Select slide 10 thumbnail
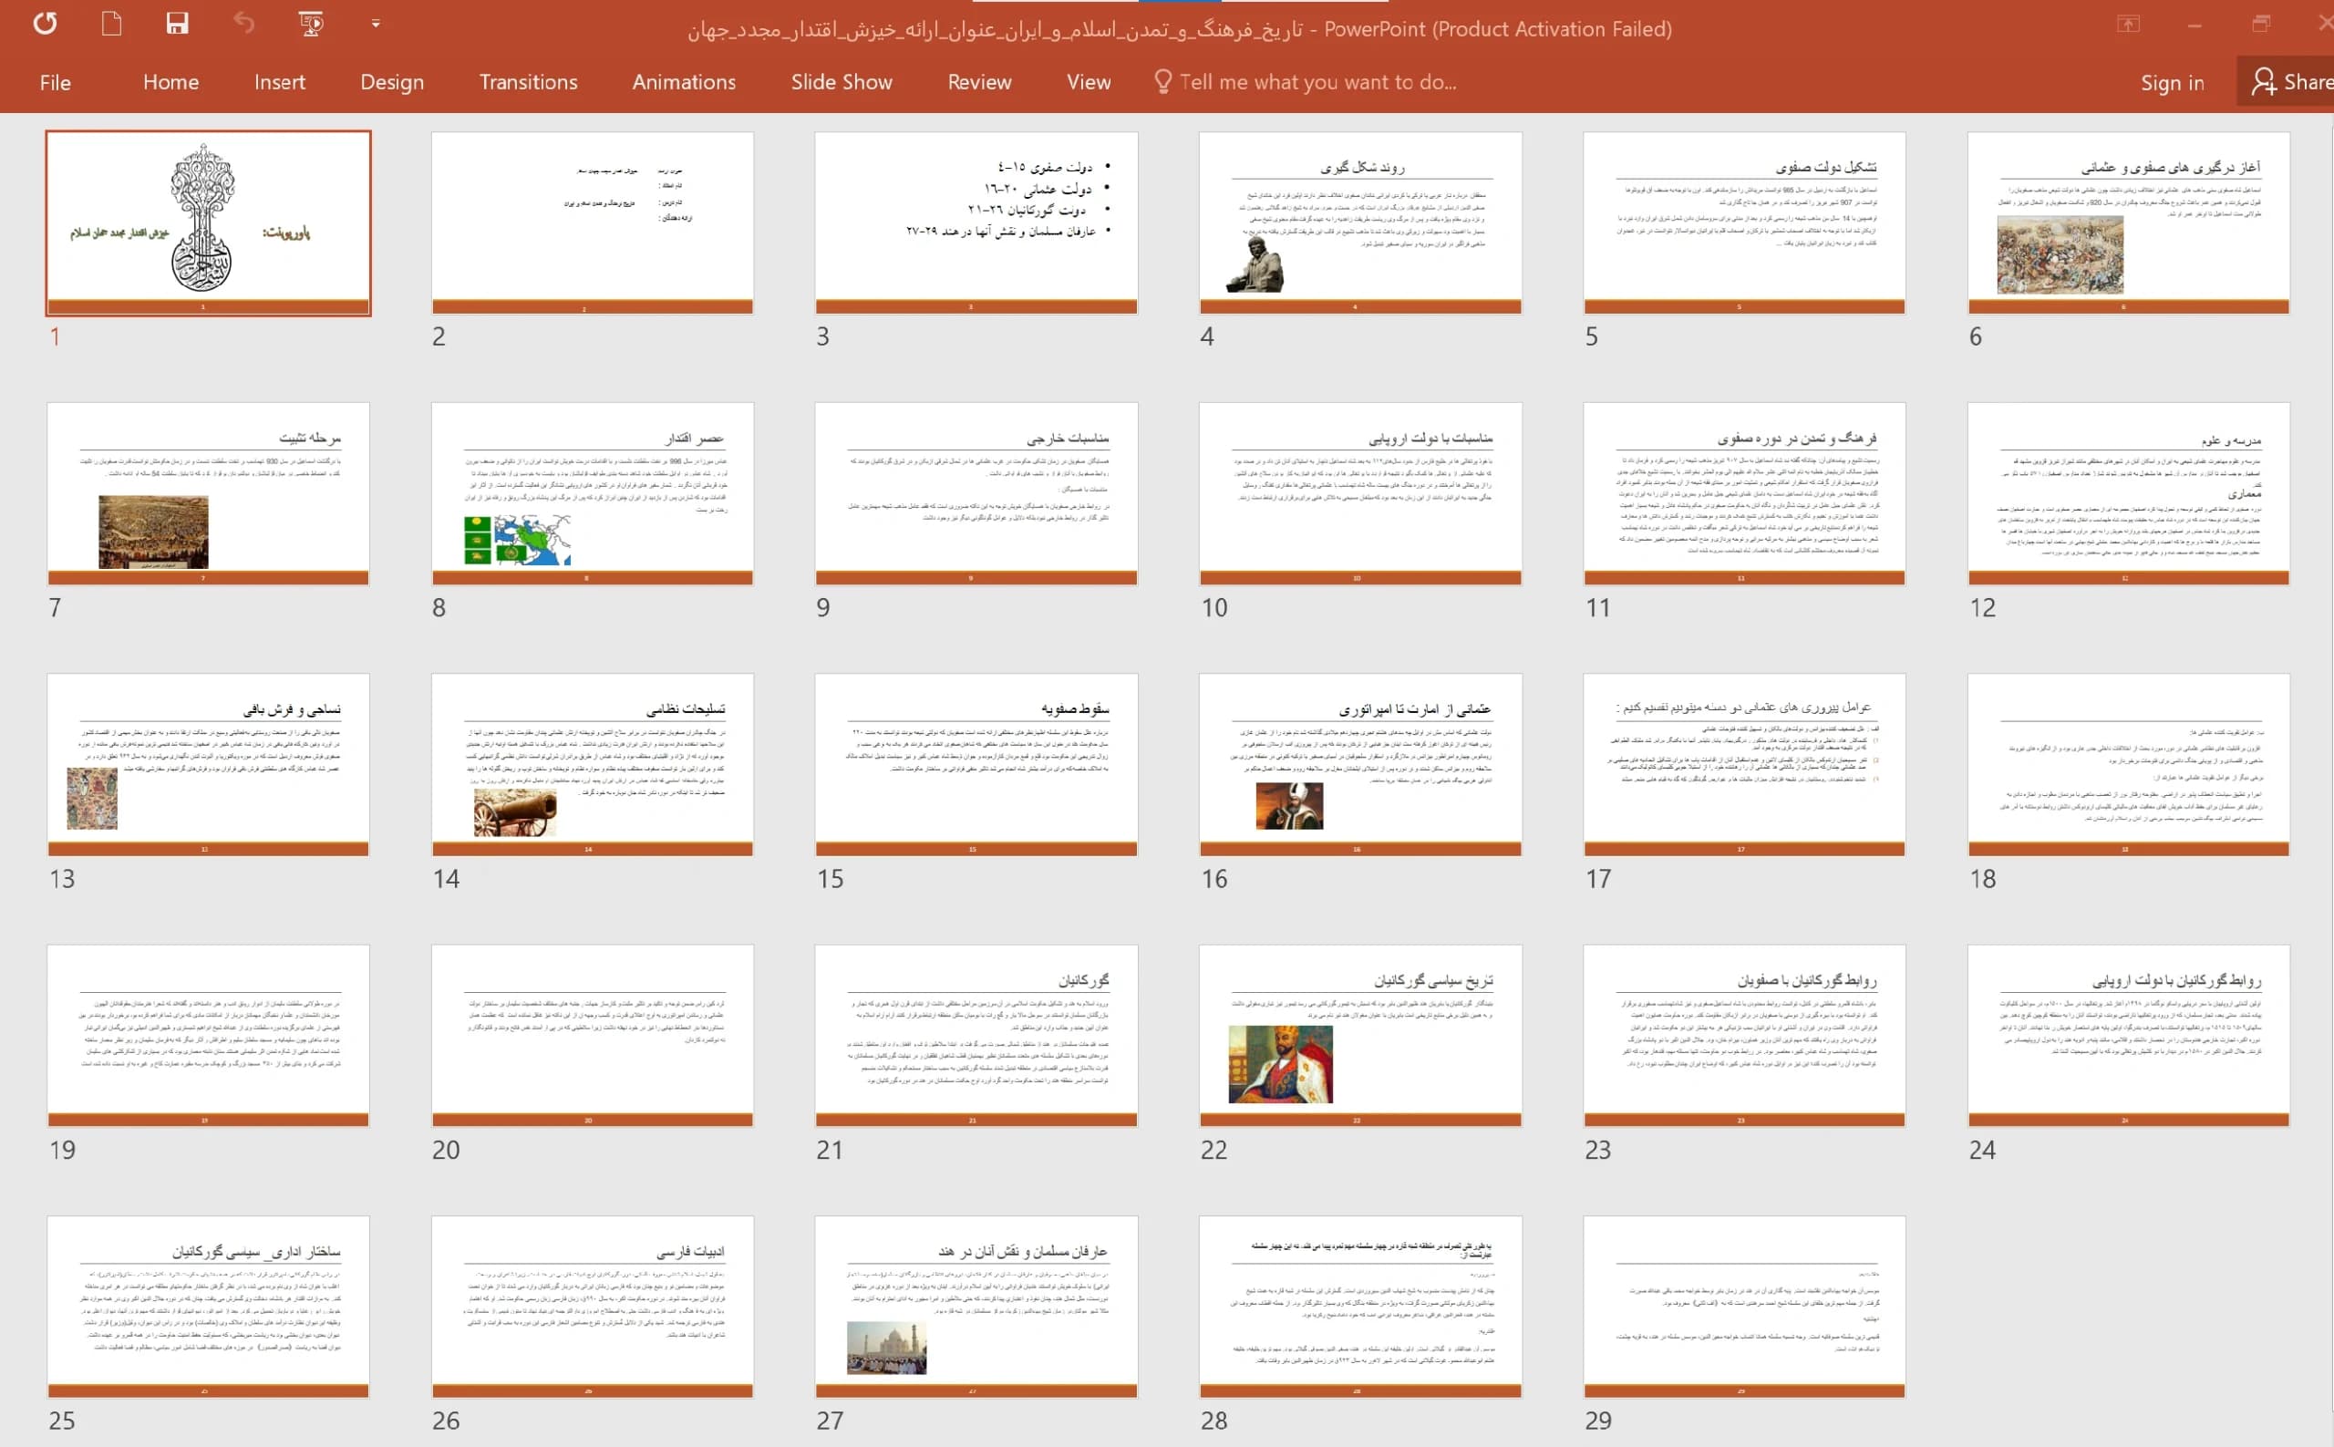Image resolution: width=2334 pixels, height=1447 pixels. 1359,494
